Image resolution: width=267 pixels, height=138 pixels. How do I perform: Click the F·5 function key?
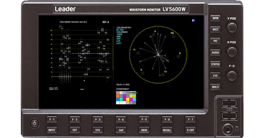coord(144,119)
